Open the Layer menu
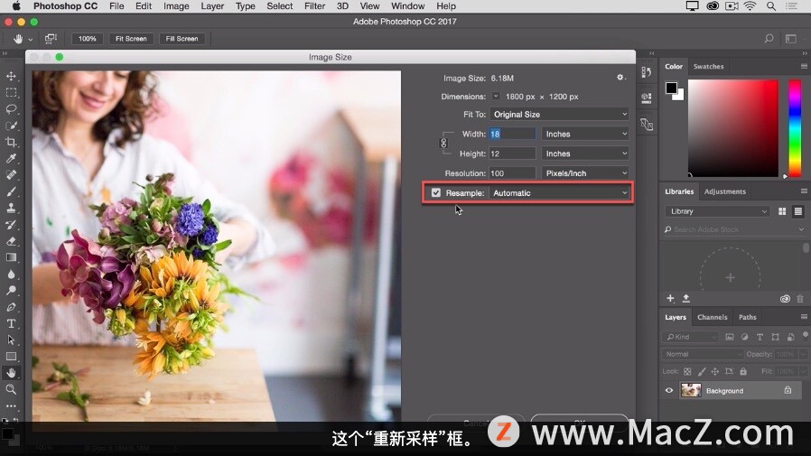This screenshot has width=811, height=456. 212,6
